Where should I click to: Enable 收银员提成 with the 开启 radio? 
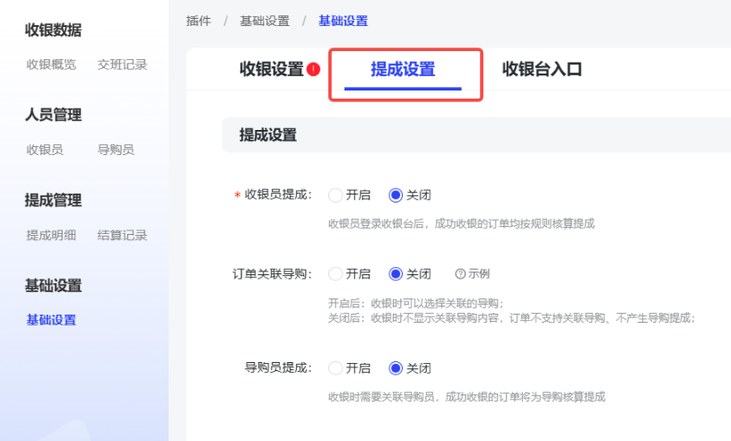[335, 195]
